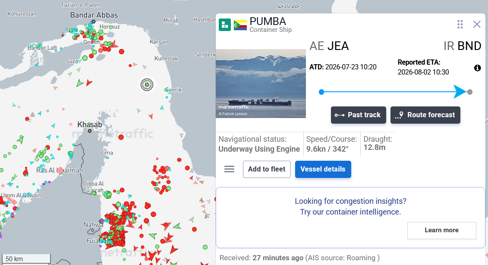The image size is (488, 265).
Task: Show the vessel's Past track
Action: (x=358, y=115)
